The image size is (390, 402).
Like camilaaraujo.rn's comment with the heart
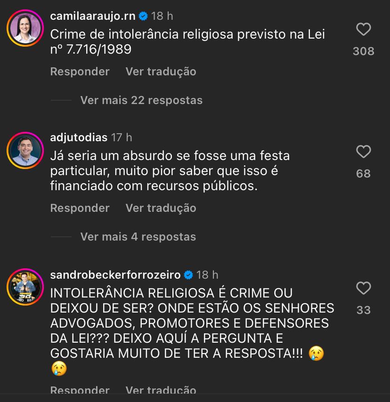[x=363, y=30]
